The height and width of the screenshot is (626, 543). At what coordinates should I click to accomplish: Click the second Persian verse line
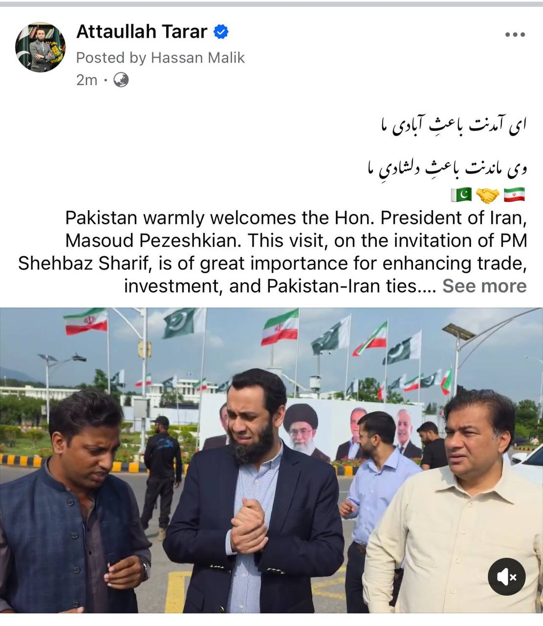[447, 168]
